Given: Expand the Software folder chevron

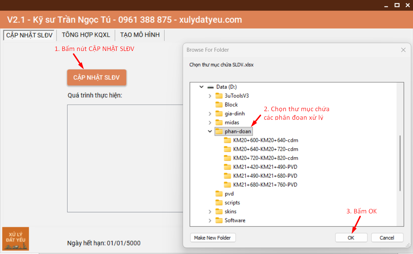Looking at the screenshot, I should coord(210,221).
